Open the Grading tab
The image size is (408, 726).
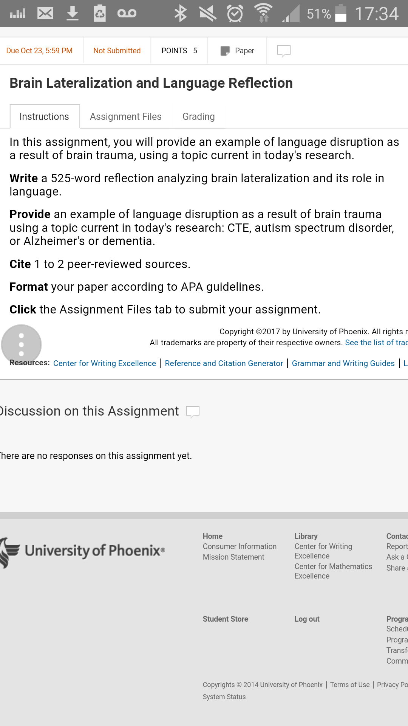coord(199,116)
